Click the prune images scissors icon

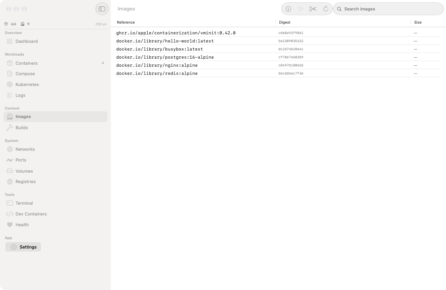[313, 9]
